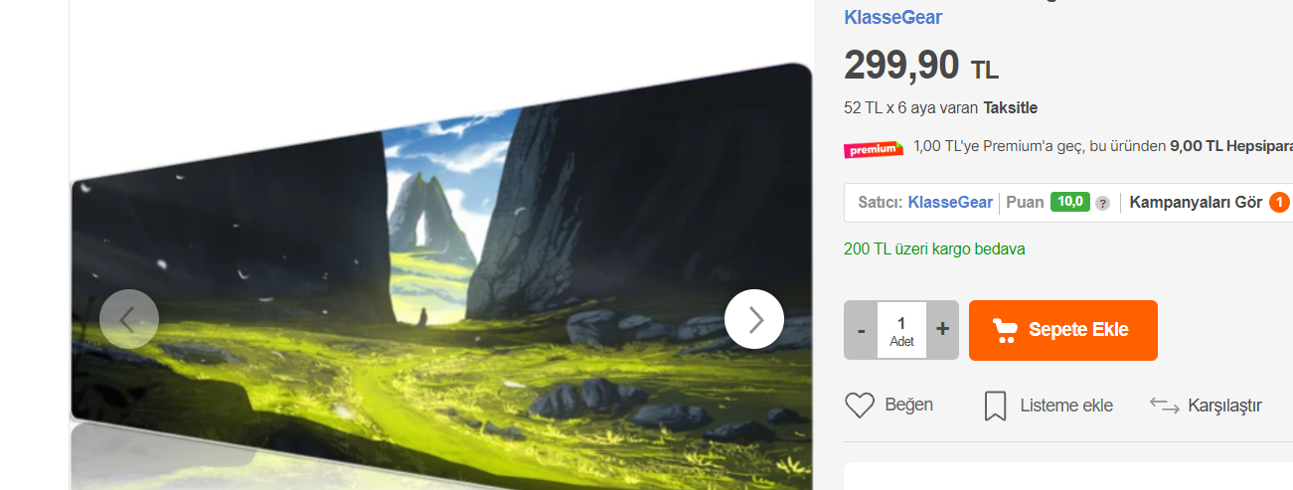Screen dimensions: 1293x490
Task: Increase quantity with the plus button
Action: pos(943,330)
